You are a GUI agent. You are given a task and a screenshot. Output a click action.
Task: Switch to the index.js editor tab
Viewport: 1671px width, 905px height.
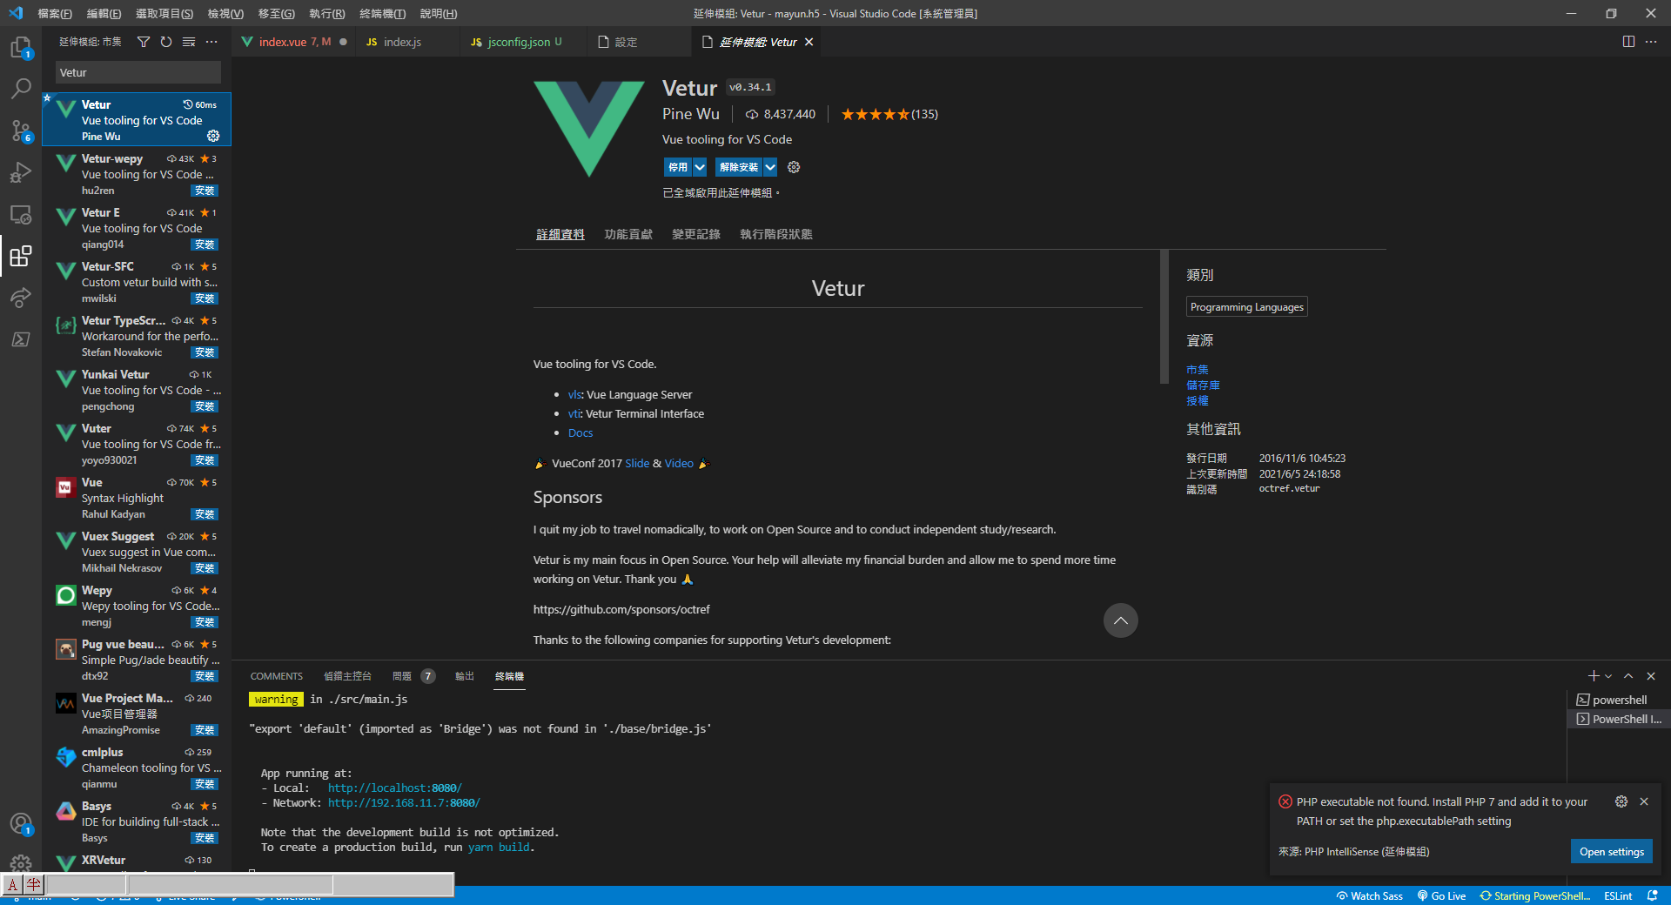401,42
